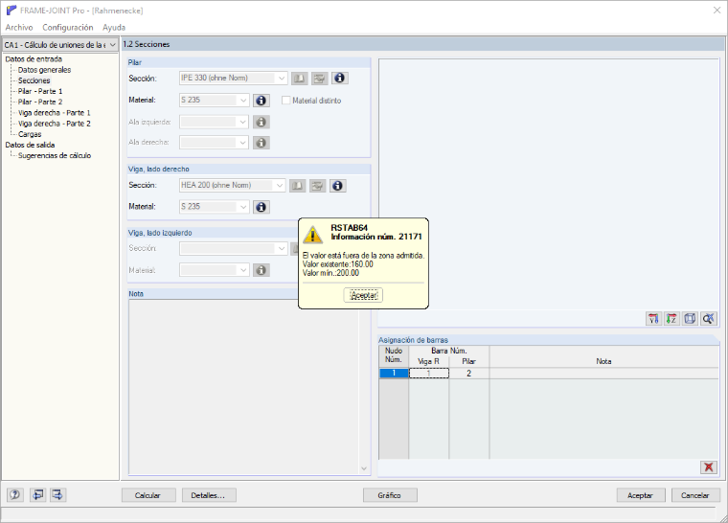Click the Detalles... button

[209, 495]
